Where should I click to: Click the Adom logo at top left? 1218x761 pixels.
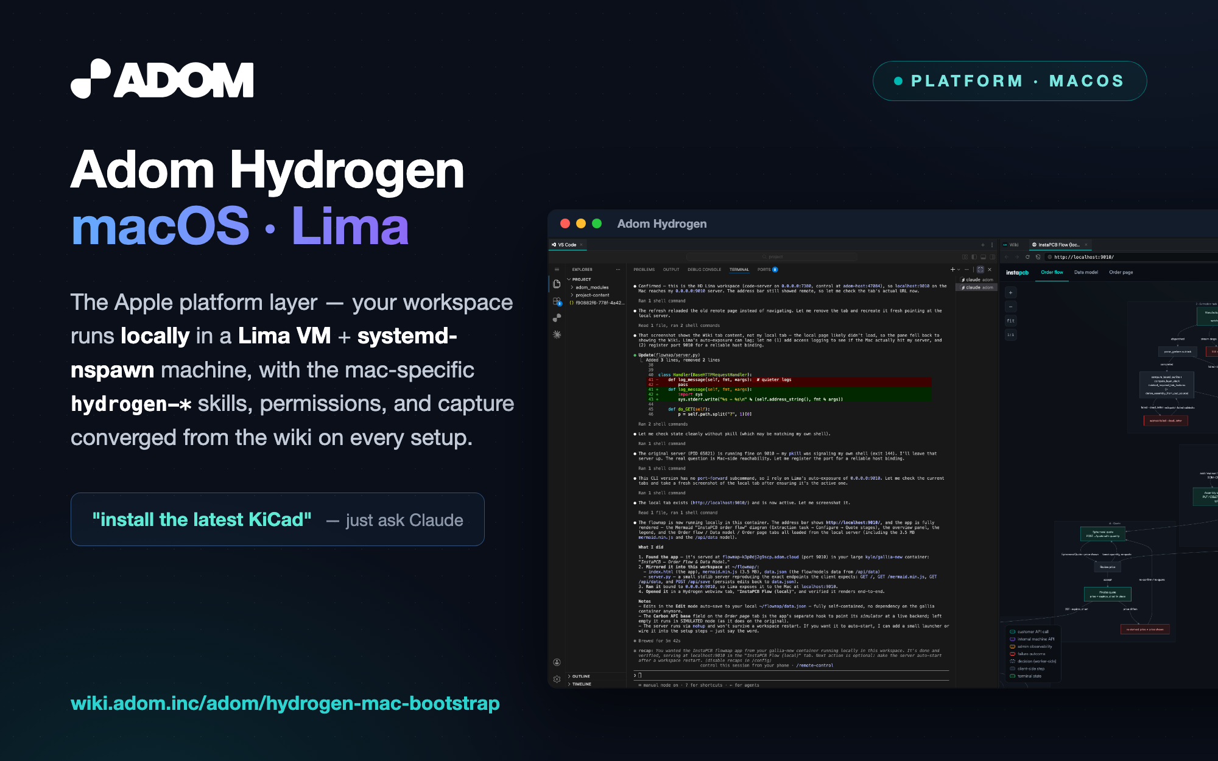[162, 79]
